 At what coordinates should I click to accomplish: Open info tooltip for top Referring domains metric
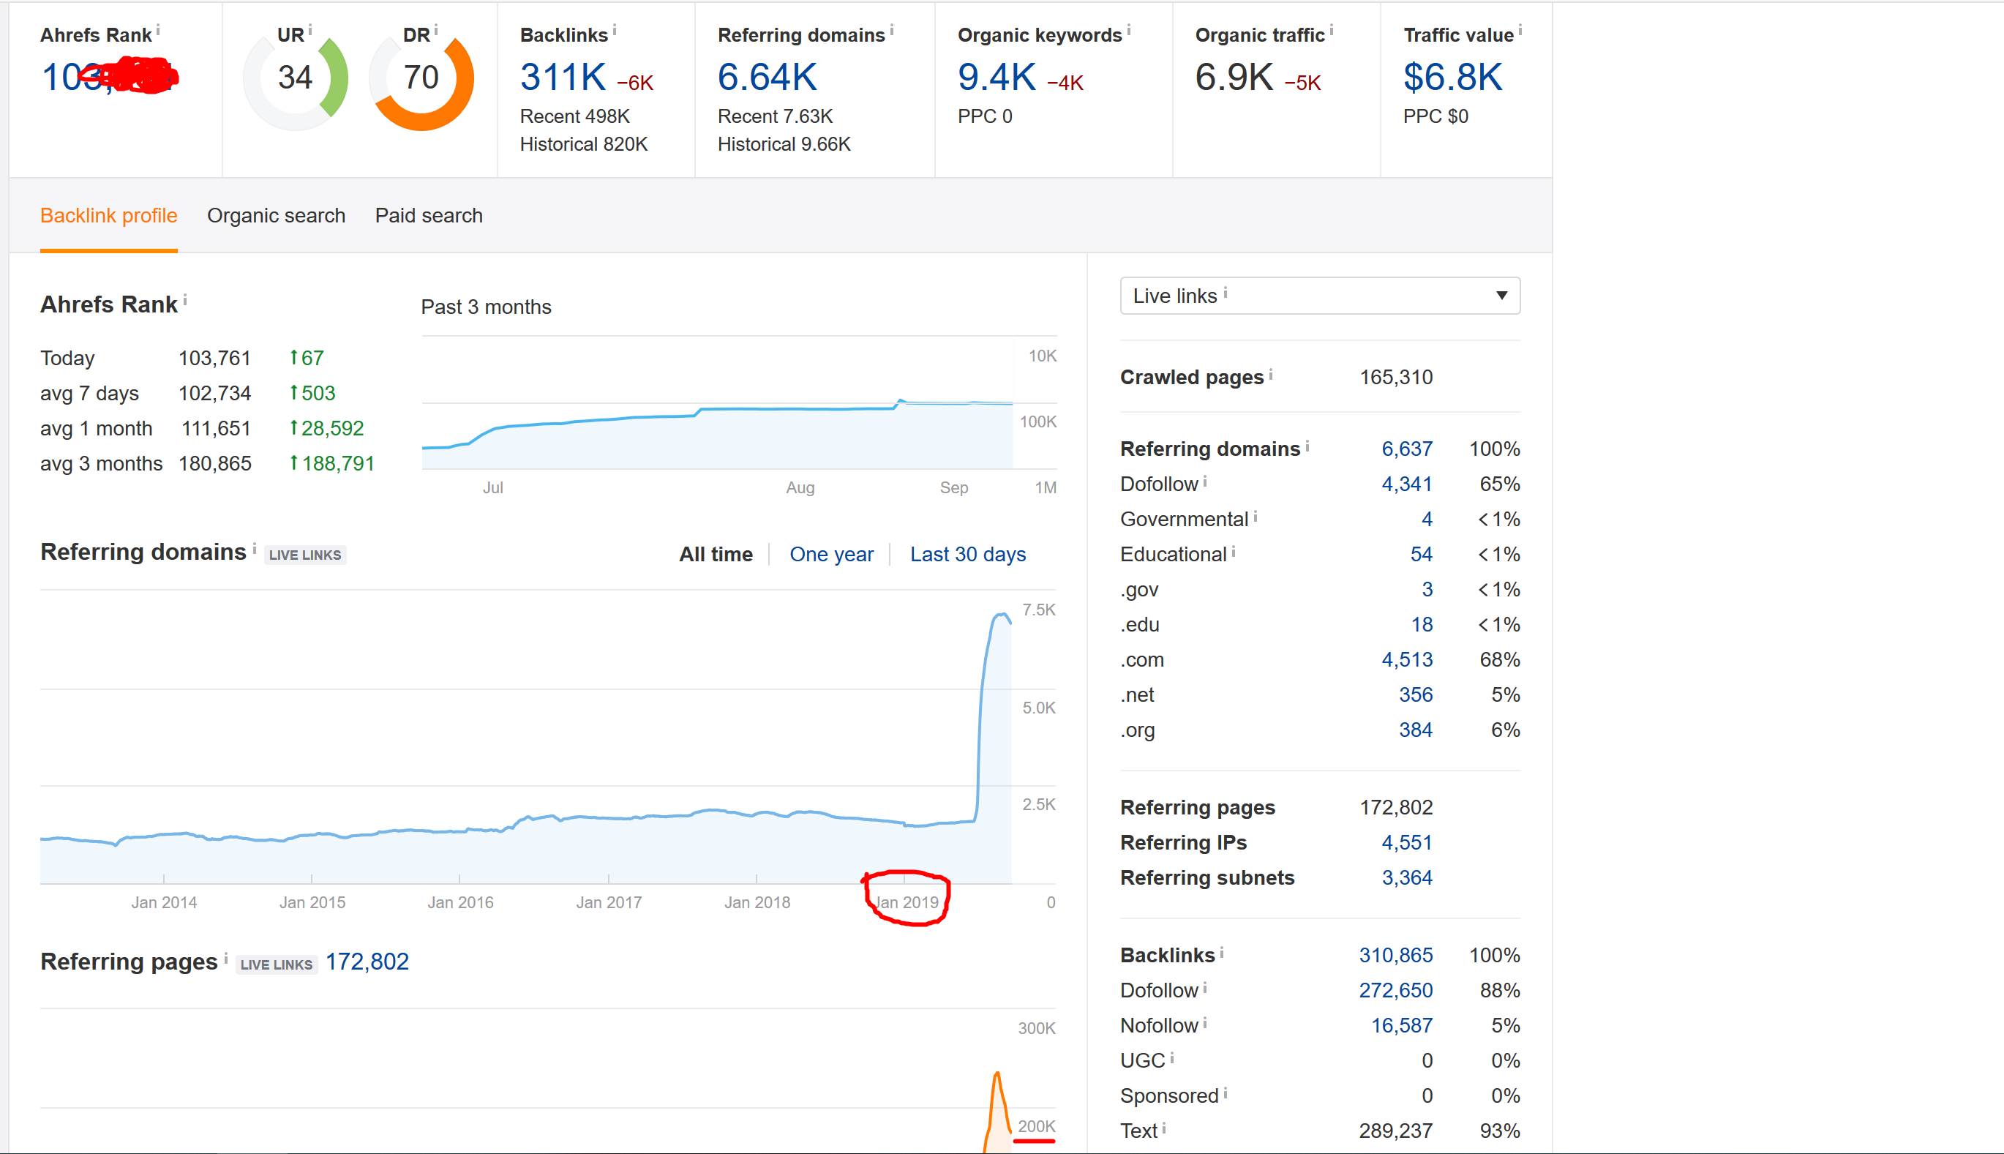click(891, 30)
